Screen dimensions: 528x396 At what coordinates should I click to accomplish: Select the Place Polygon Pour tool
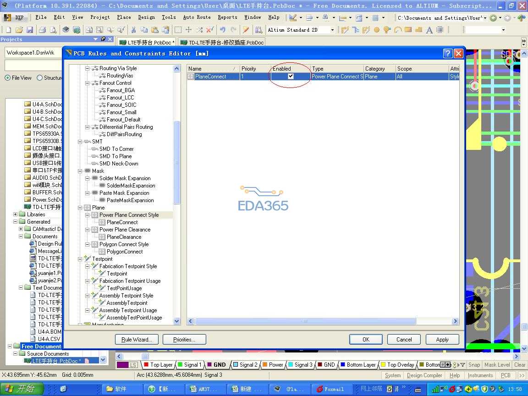pyautogui.click(x=418, y=30)
